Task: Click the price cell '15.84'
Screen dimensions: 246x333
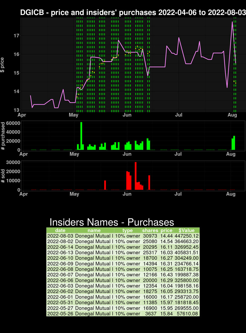Action: [166, 314]
